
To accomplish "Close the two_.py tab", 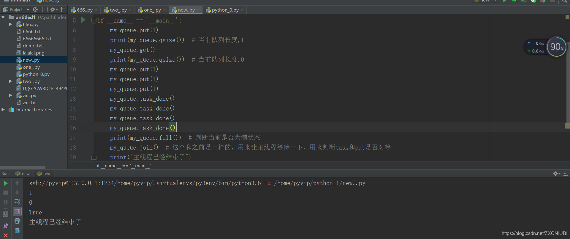I will click(x=130, y=10).
